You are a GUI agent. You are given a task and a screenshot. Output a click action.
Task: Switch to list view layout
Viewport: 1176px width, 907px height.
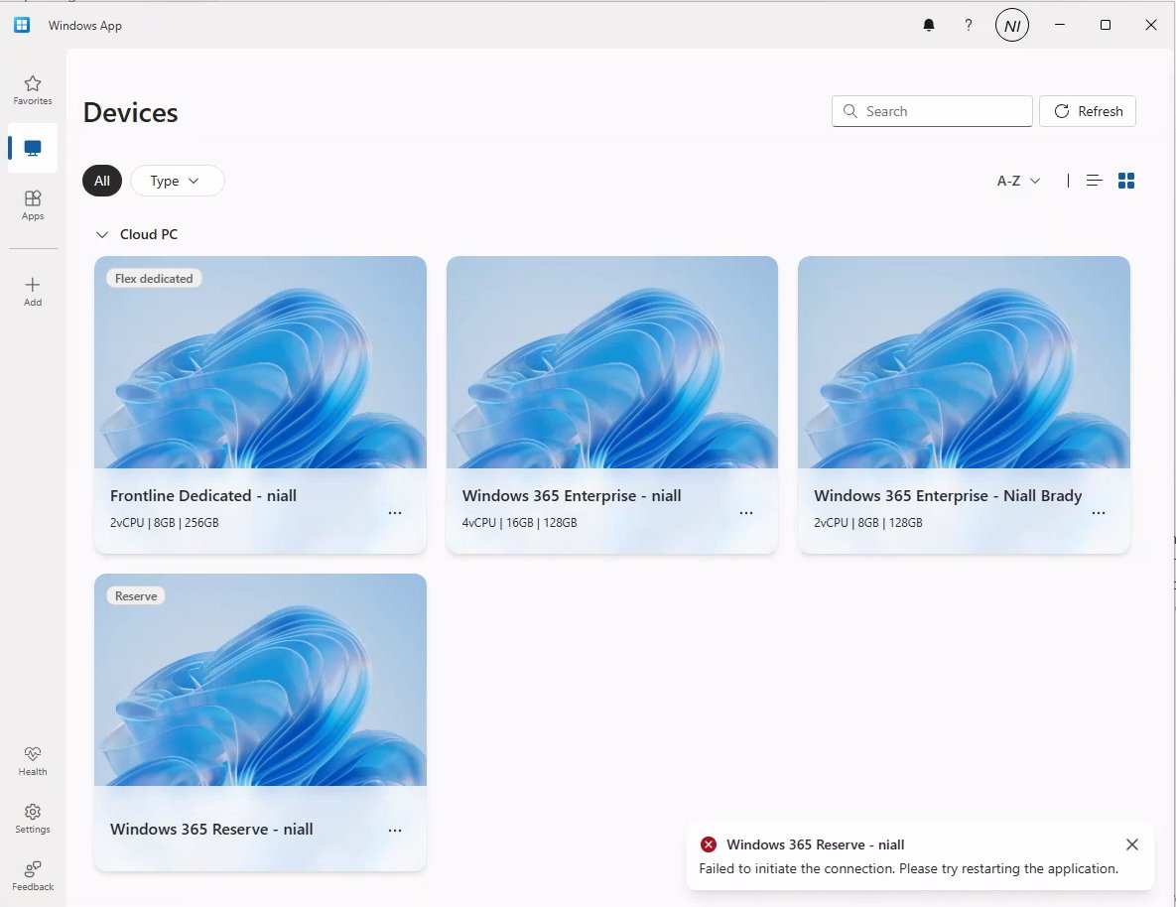pyautogui.click(x=1095, y=180)
